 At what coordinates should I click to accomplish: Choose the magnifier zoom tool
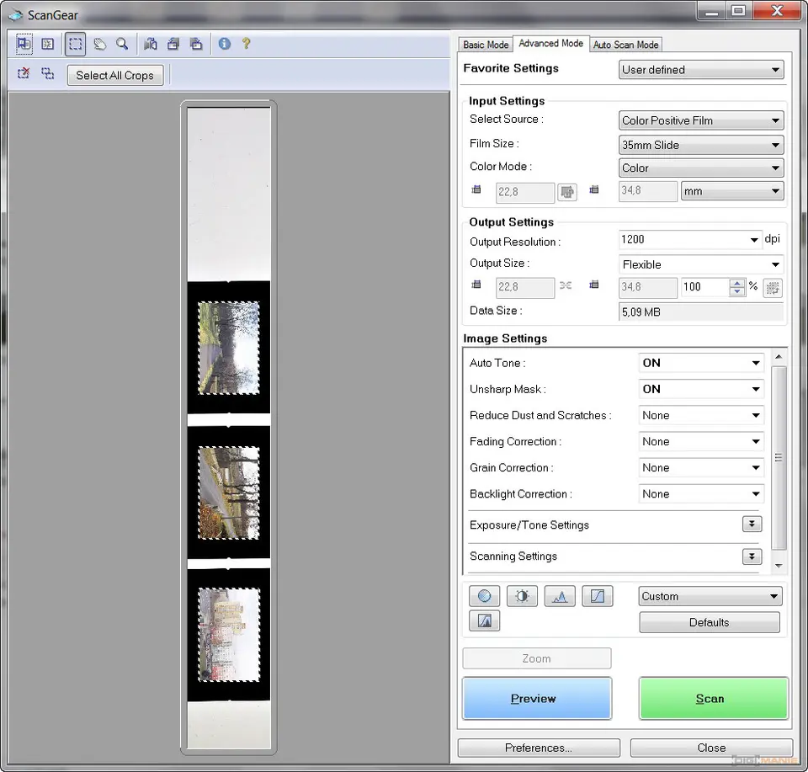pyautogui.click(x=122, y=44)
